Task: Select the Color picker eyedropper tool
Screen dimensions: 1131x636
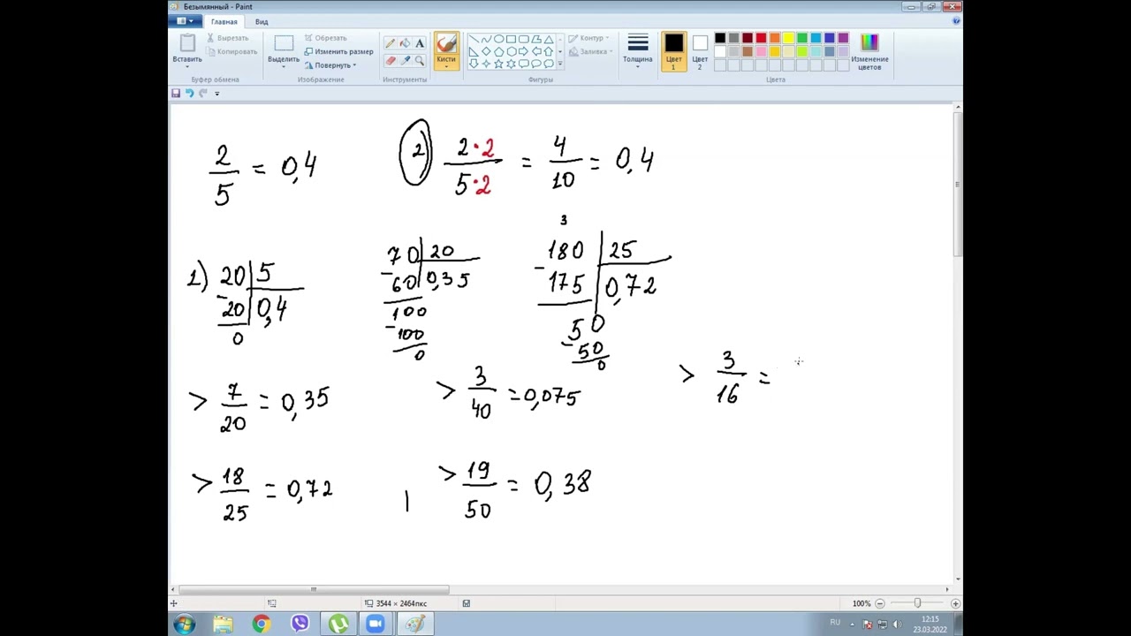Action: (405, 61)
